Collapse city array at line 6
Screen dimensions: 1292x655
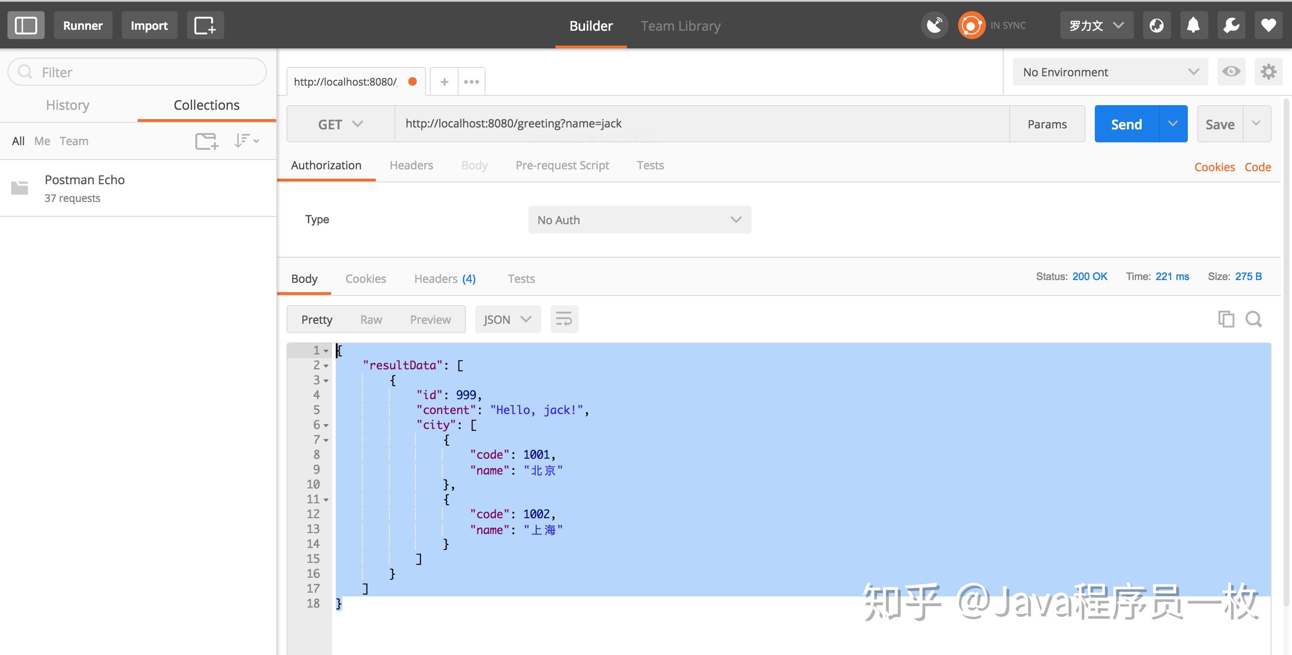pyautogui.click(x=326, y=426)
